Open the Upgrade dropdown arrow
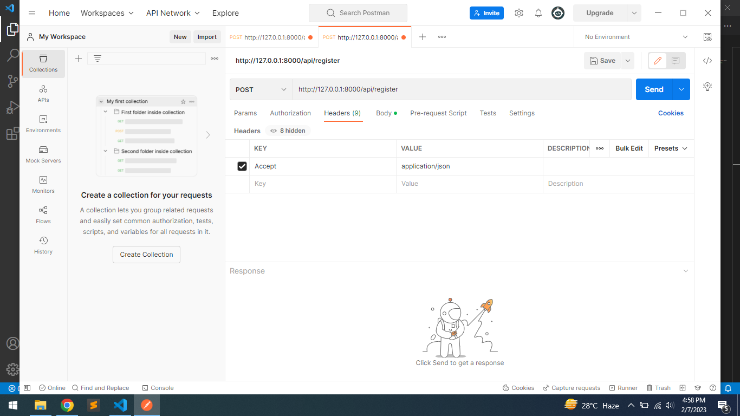 pos(634,13)
